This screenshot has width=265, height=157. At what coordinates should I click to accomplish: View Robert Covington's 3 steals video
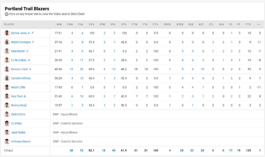pyautogui.click(x=213, y=42)
